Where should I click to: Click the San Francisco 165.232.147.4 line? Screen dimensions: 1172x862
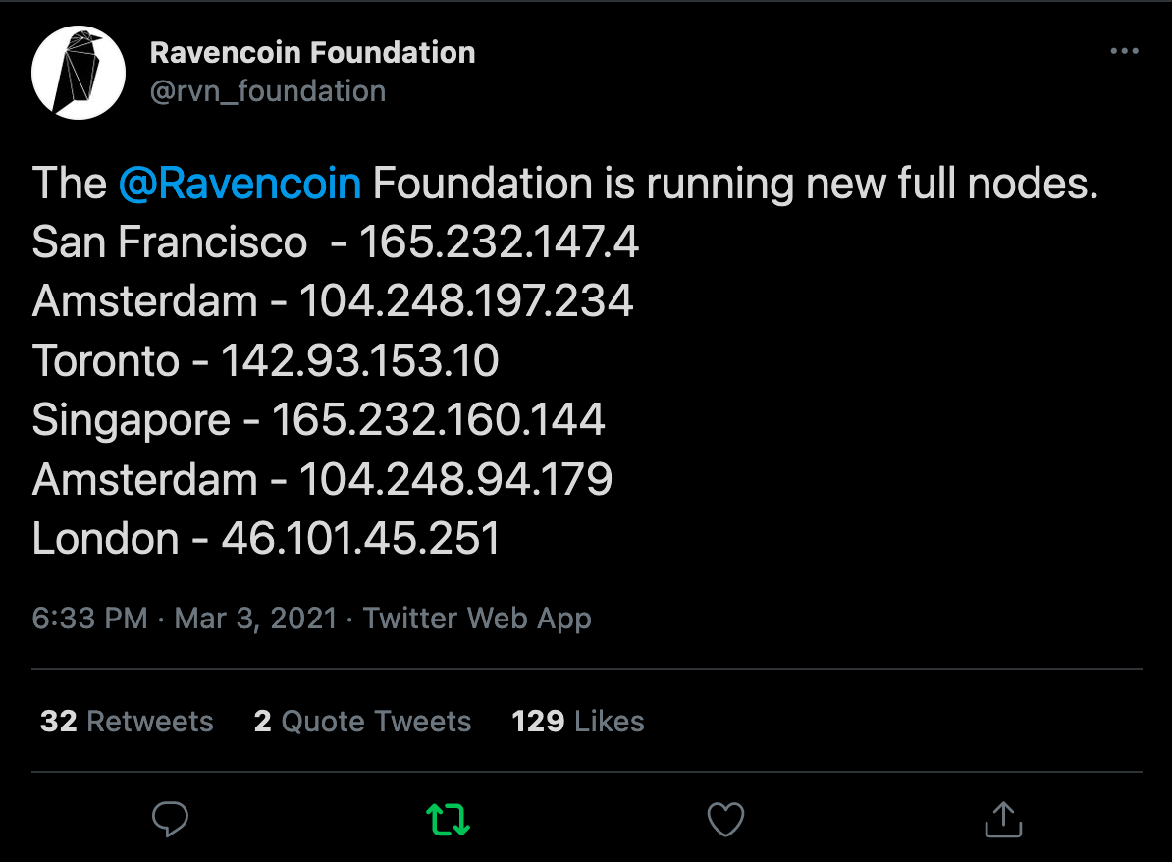point(336,242)
